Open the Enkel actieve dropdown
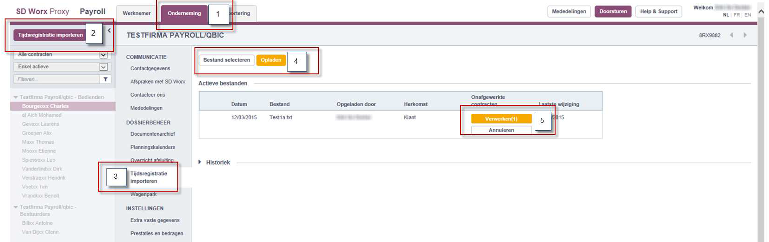Viewport: 769px width, 242px height. (x=103, y=67)
